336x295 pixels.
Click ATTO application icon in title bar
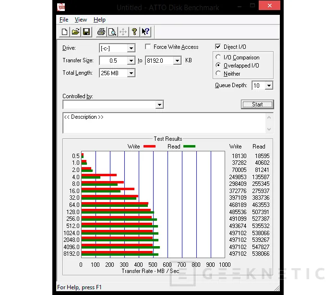click(61, 7)
